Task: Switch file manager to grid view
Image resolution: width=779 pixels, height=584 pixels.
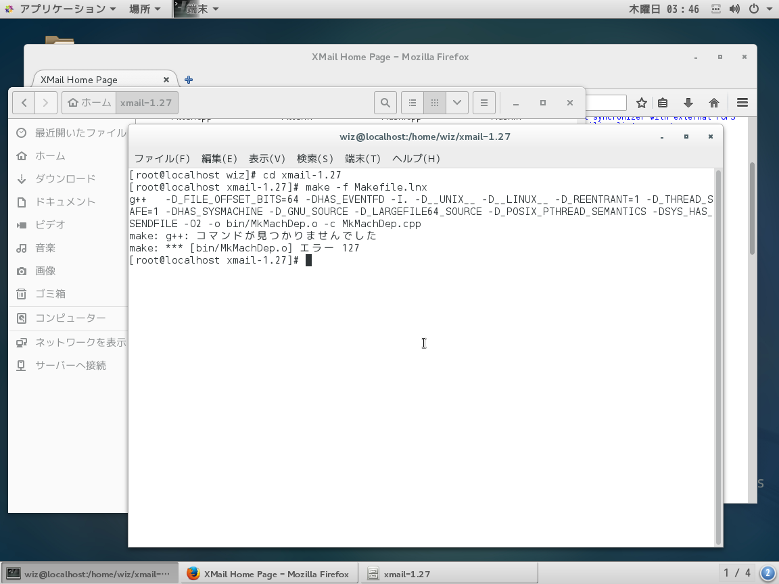Action: point(435,103)
